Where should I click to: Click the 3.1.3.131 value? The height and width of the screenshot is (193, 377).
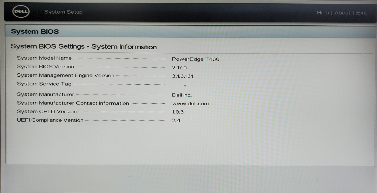pyautogui.click(x=182, y=76)
